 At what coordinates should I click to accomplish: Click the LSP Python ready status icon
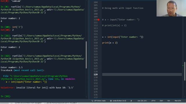coord(92,101)
